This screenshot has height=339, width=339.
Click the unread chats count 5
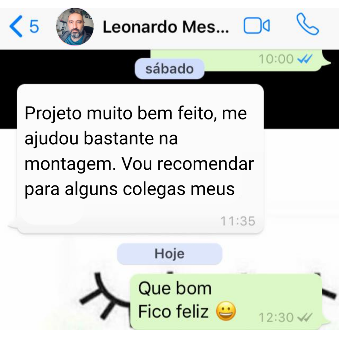pyautogui.click(x=34, y=26)
